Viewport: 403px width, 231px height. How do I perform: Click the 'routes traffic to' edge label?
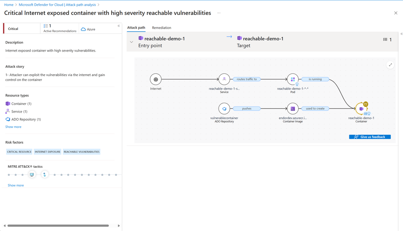(247, 79)
